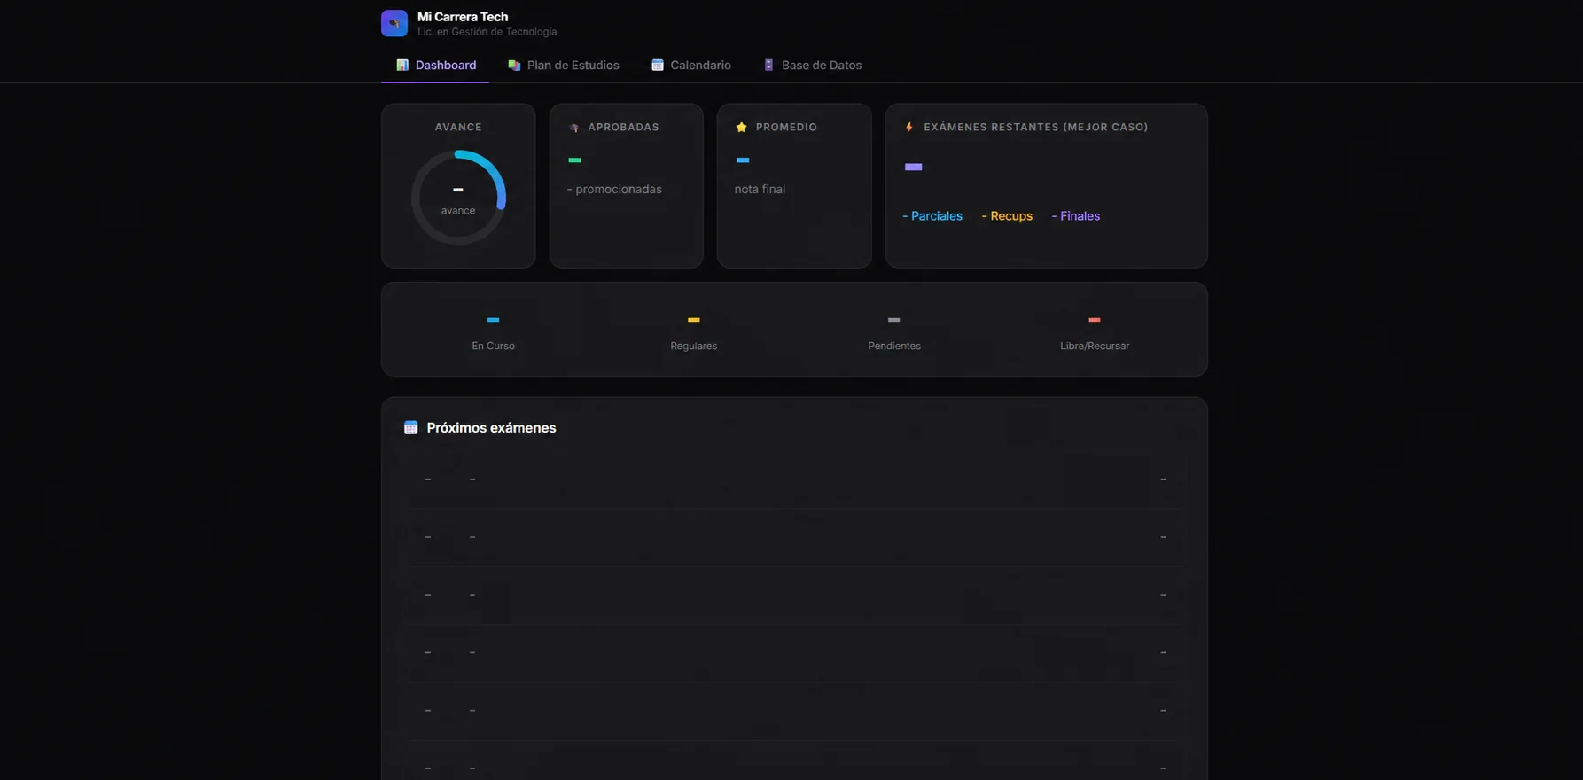Switch to the Plan de Estudios tab

click(563, 66)
